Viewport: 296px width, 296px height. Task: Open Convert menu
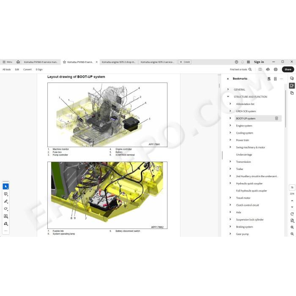pyautogui.click(x=27, y=69)
